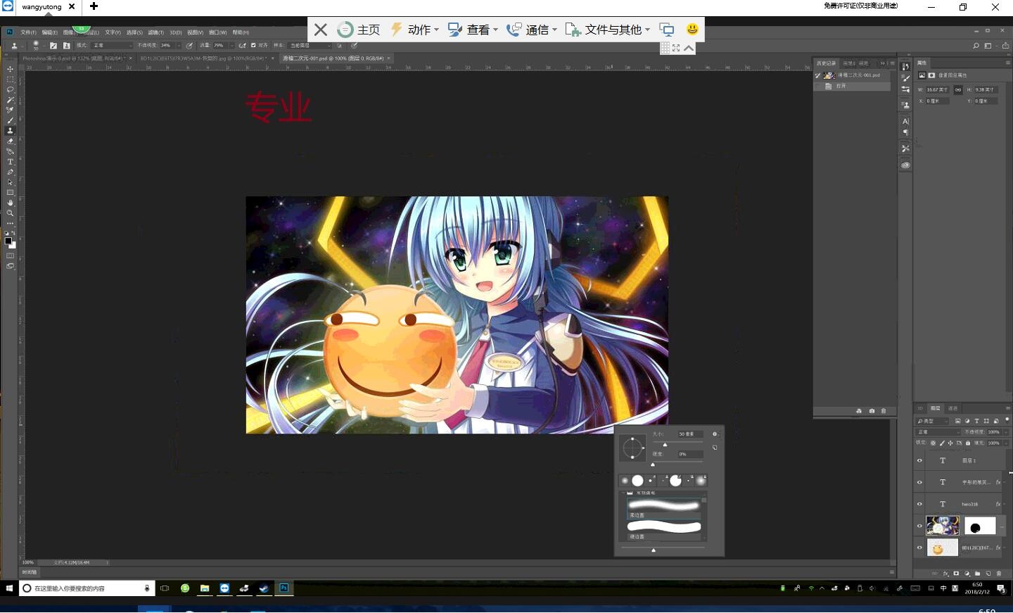1013x613 pixels.
Task: Open the 滤镜(T) Filter menu
Action: (x=155, y=32)
